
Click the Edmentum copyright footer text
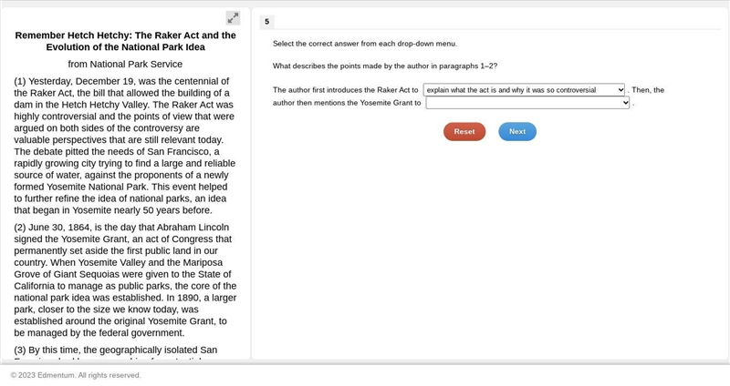tap(76, 375)
